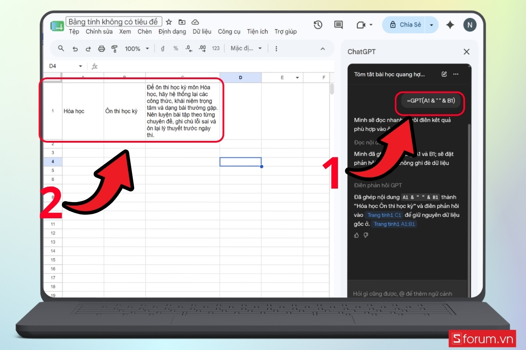Select cell A1 containing Hóa học
Viewport: 526px width, 350px height.
[x=83, y=111]
